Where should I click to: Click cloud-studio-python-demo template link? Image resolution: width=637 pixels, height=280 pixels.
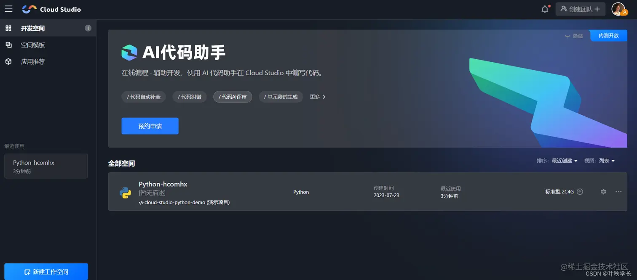pos(184,202)
